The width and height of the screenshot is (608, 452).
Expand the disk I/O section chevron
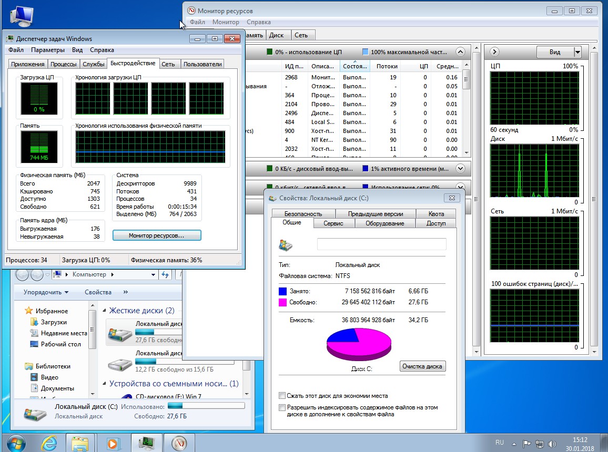point(461,169)
